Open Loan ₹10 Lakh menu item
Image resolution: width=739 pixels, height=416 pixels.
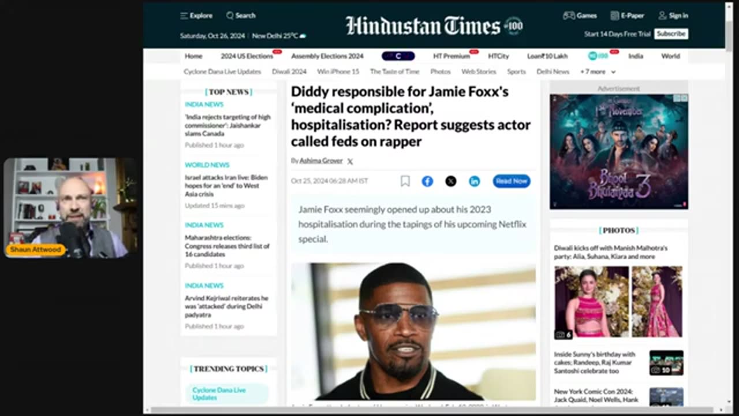tap(547, 56)
